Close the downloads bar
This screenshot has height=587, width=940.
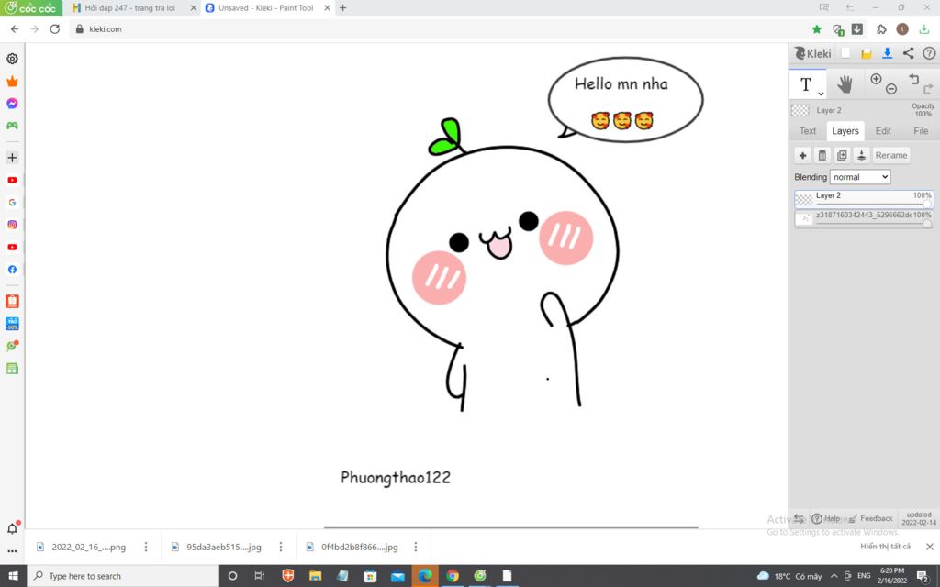(929, 547)
